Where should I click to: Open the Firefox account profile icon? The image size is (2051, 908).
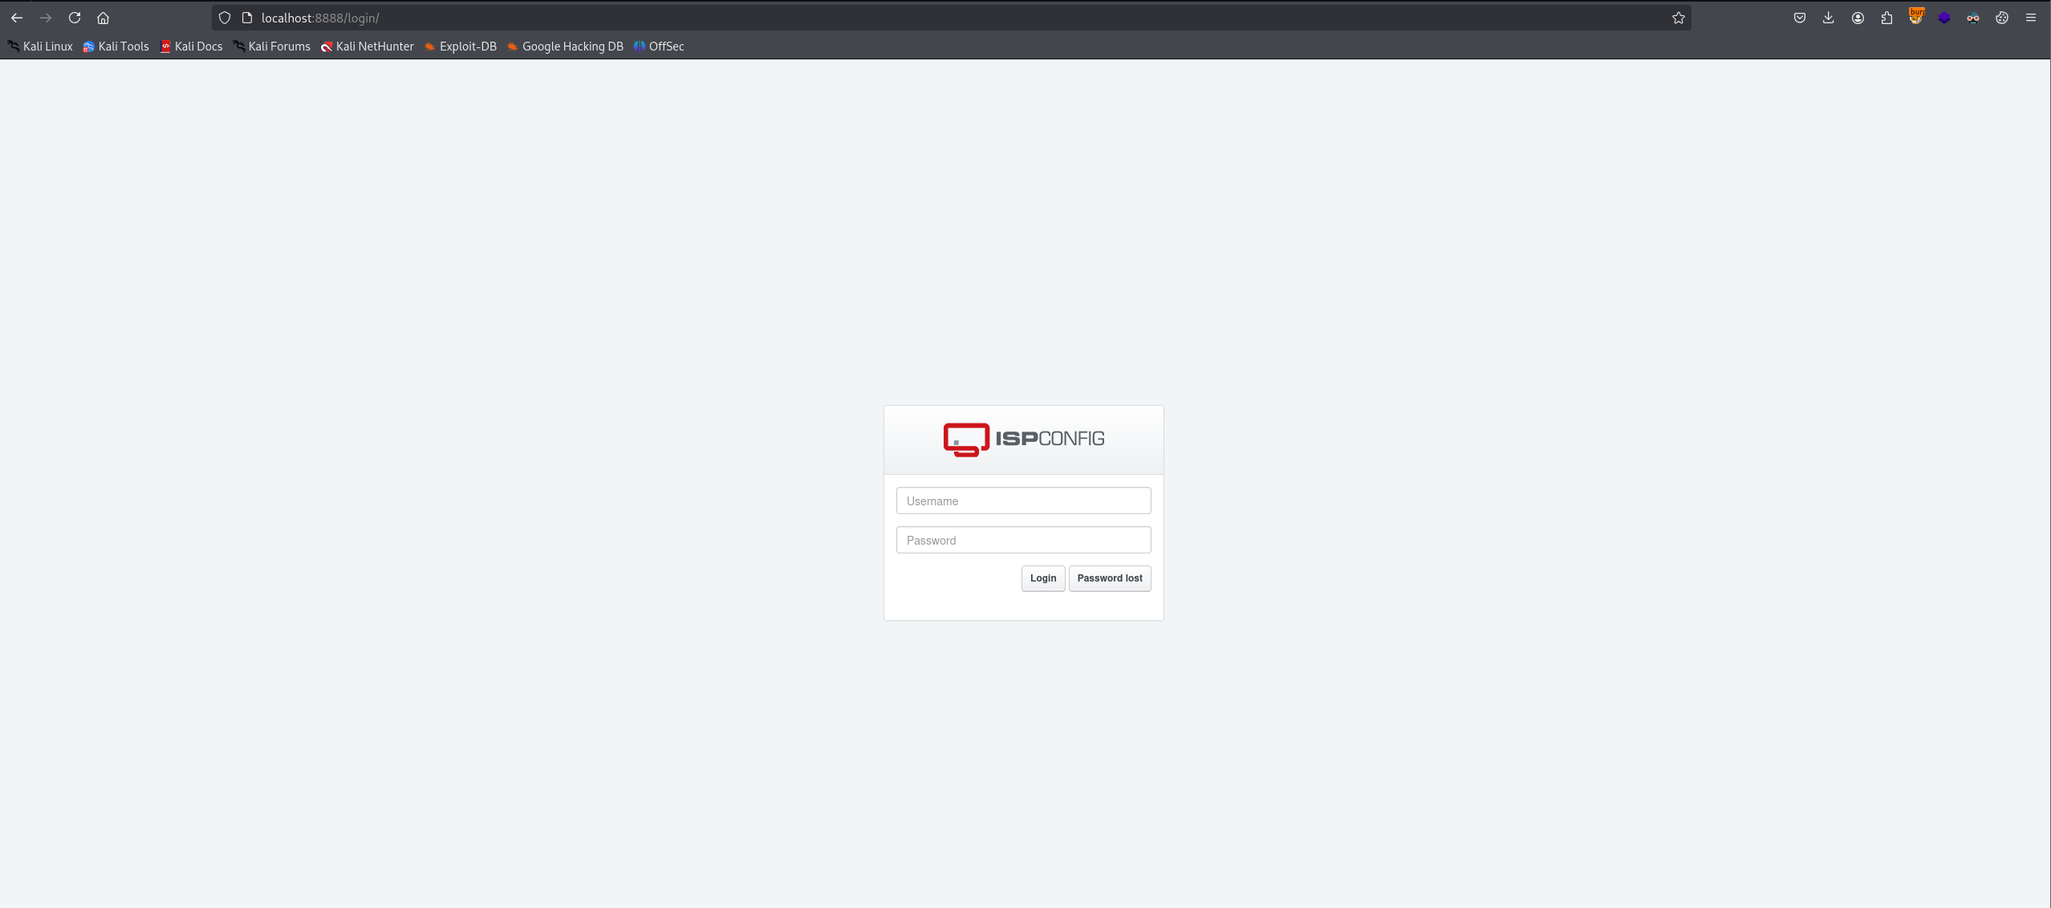pos(1858,18)
